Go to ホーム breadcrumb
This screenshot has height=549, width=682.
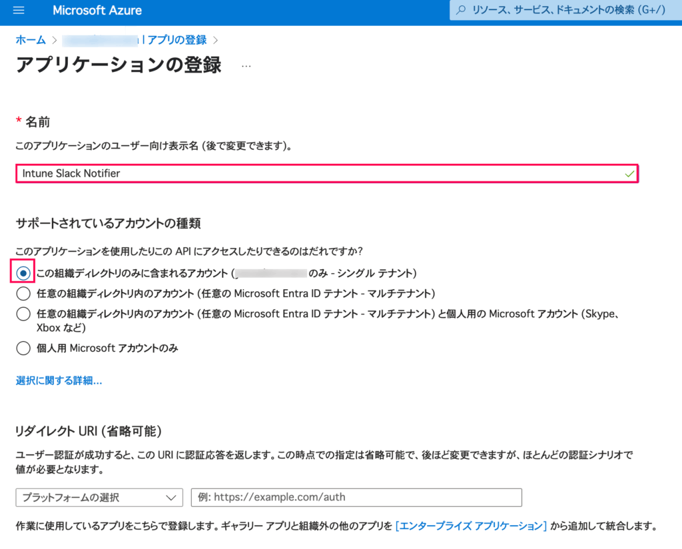click(31, 40)
